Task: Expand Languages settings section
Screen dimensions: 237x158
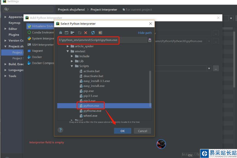Action: point(5,70)
